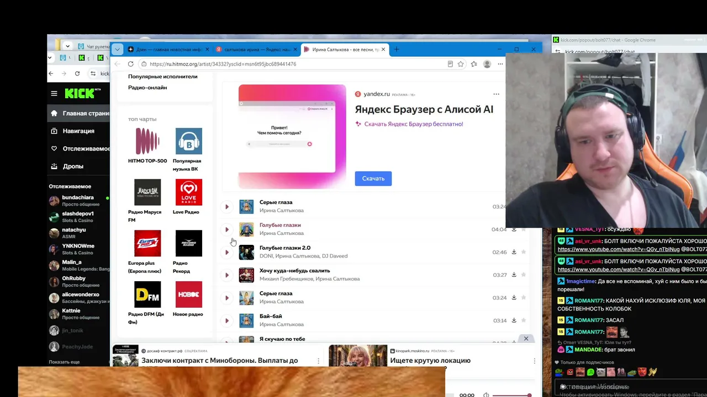Mute the music player volume icon
Image resolution: width=707 pixels, height=397 pixels.
pyautogui.click(x=486, y=395)
